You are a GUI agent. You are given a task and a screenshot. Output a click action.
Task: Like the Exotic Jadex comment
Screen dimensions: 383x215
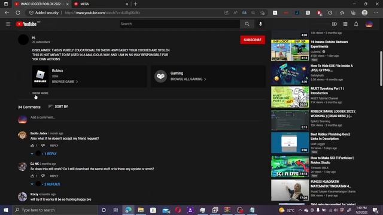32,146
